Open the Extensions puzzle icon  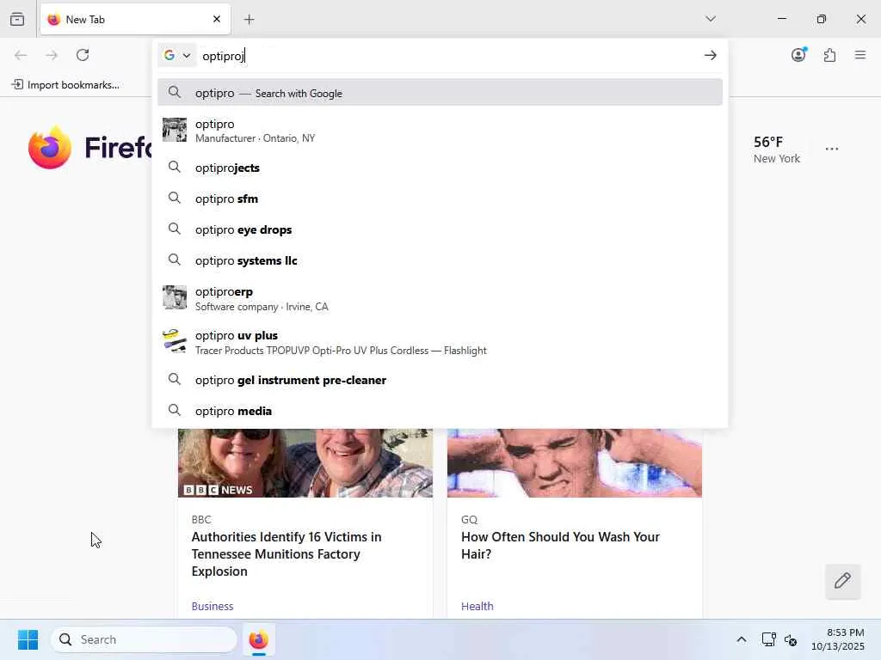(829, 55)
